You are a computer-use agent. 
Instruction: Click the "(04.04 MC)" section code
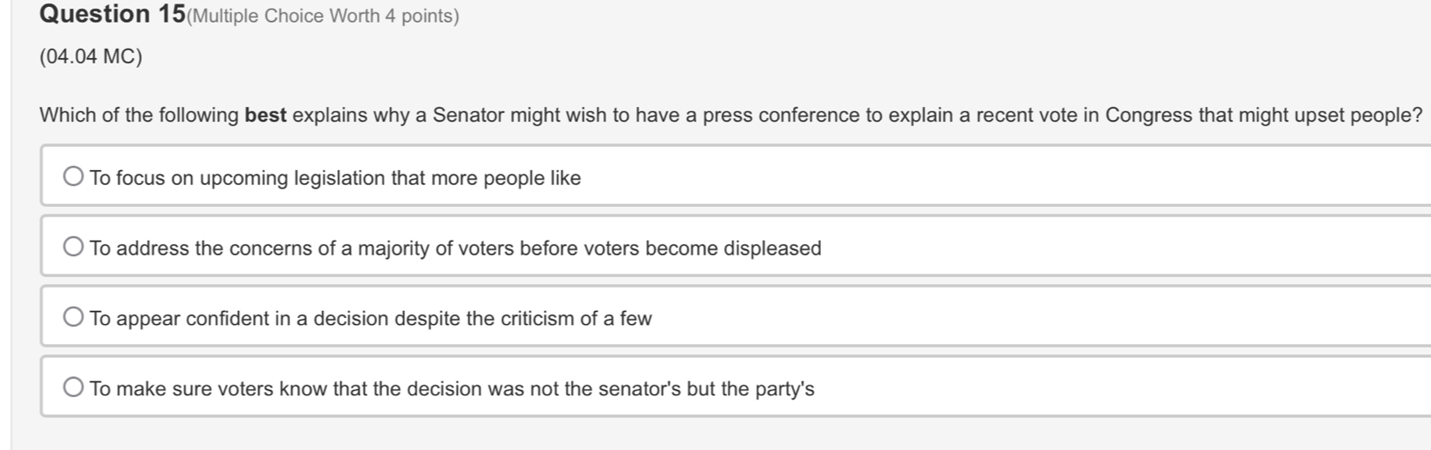click(90, 57)
